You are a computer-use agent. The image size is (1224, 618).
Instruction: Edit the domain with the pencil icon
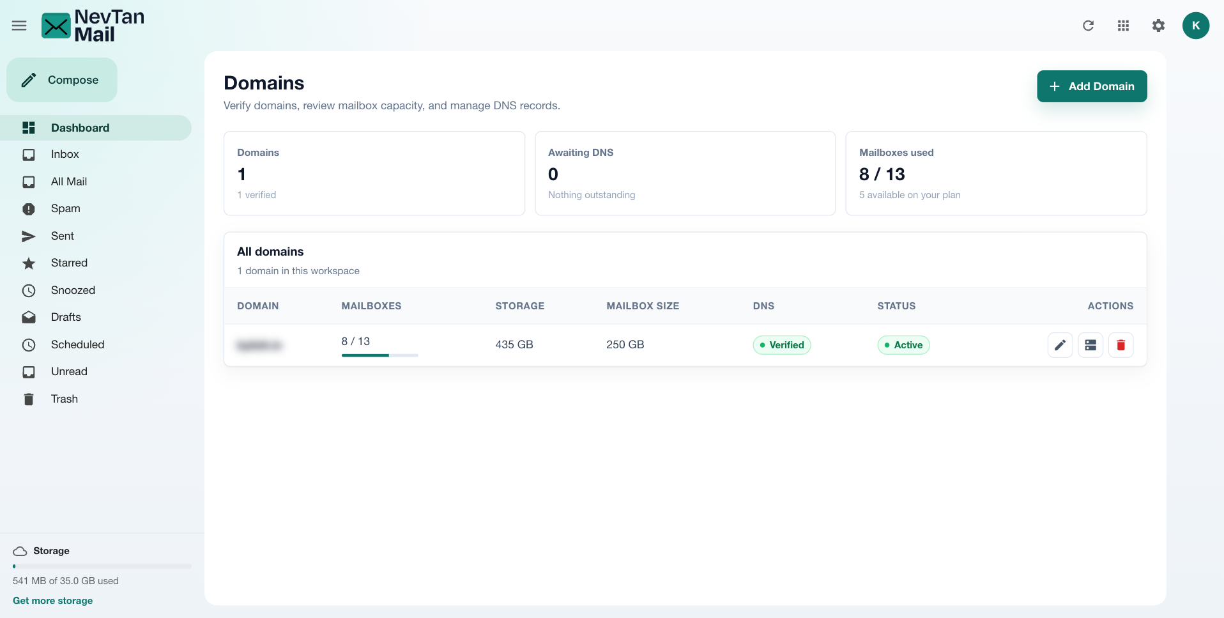coord(1060,345)
